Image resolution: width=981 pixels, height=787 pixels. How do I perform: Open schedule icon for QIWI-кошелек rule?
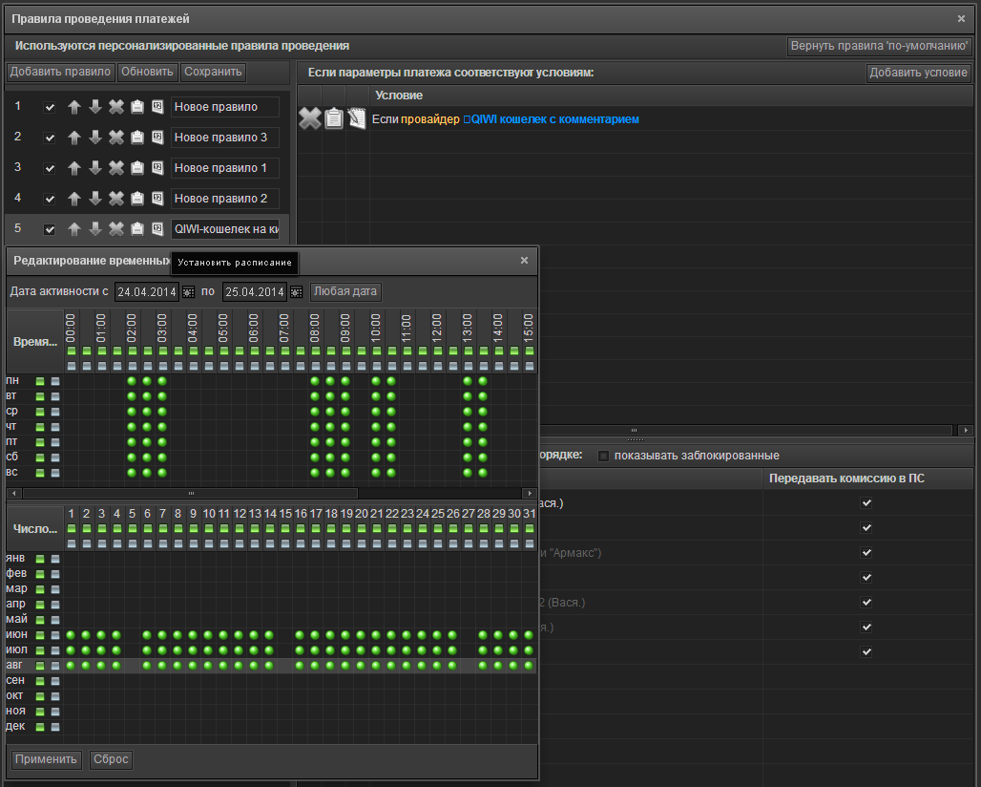tap(157, 229)
